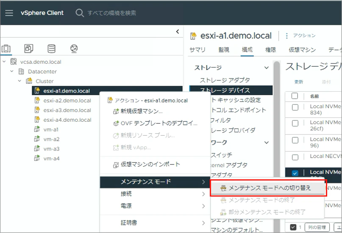This screenshot has width=342, height=233.
Task: Uncheck the selected Local NVMe row checkbox
Action: [x=295, y=173]
